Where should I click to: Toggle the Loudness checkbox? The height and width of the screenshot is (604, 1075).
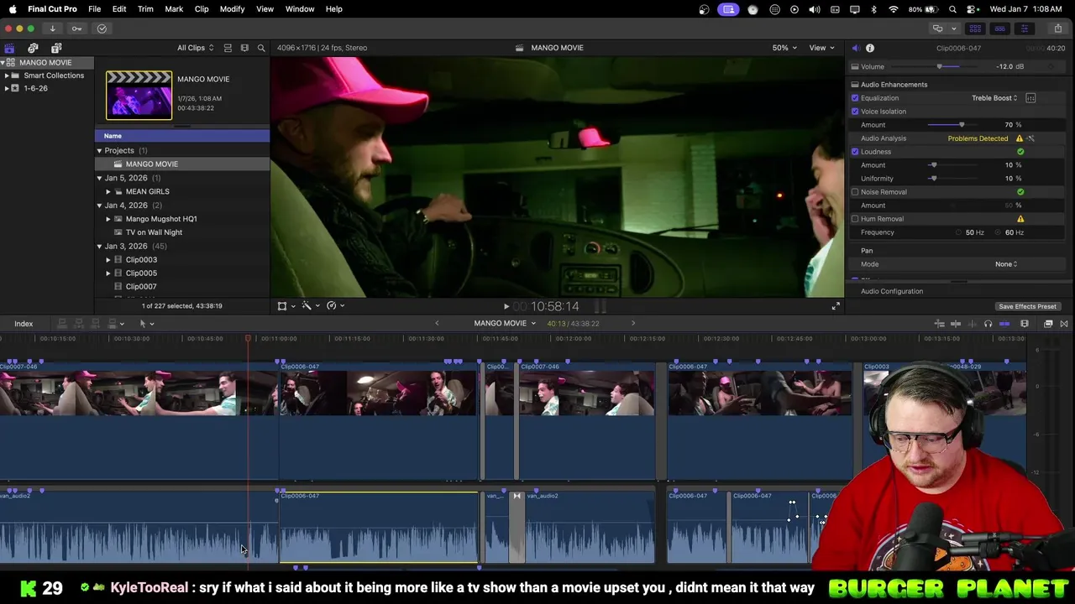(855, 152)
